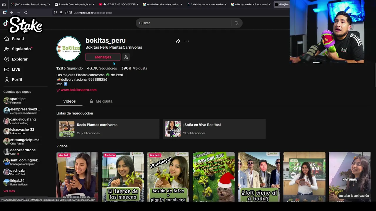Click the following-status person icon
The width and height of the screenshot is (376, 211).
tap(126, 57)
